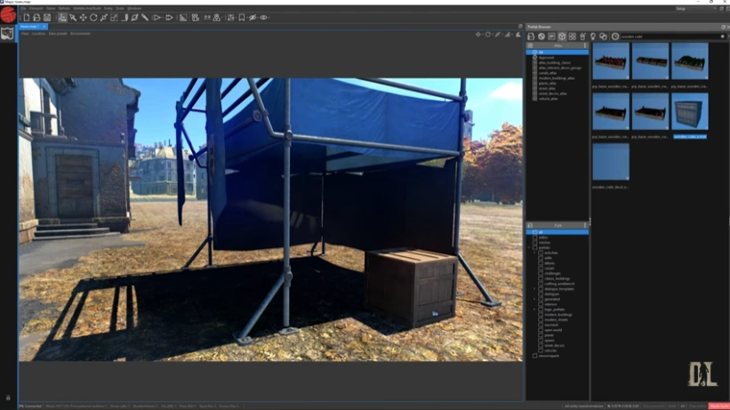Click the terrain triangle toolbar icon

tap(183, 18)
